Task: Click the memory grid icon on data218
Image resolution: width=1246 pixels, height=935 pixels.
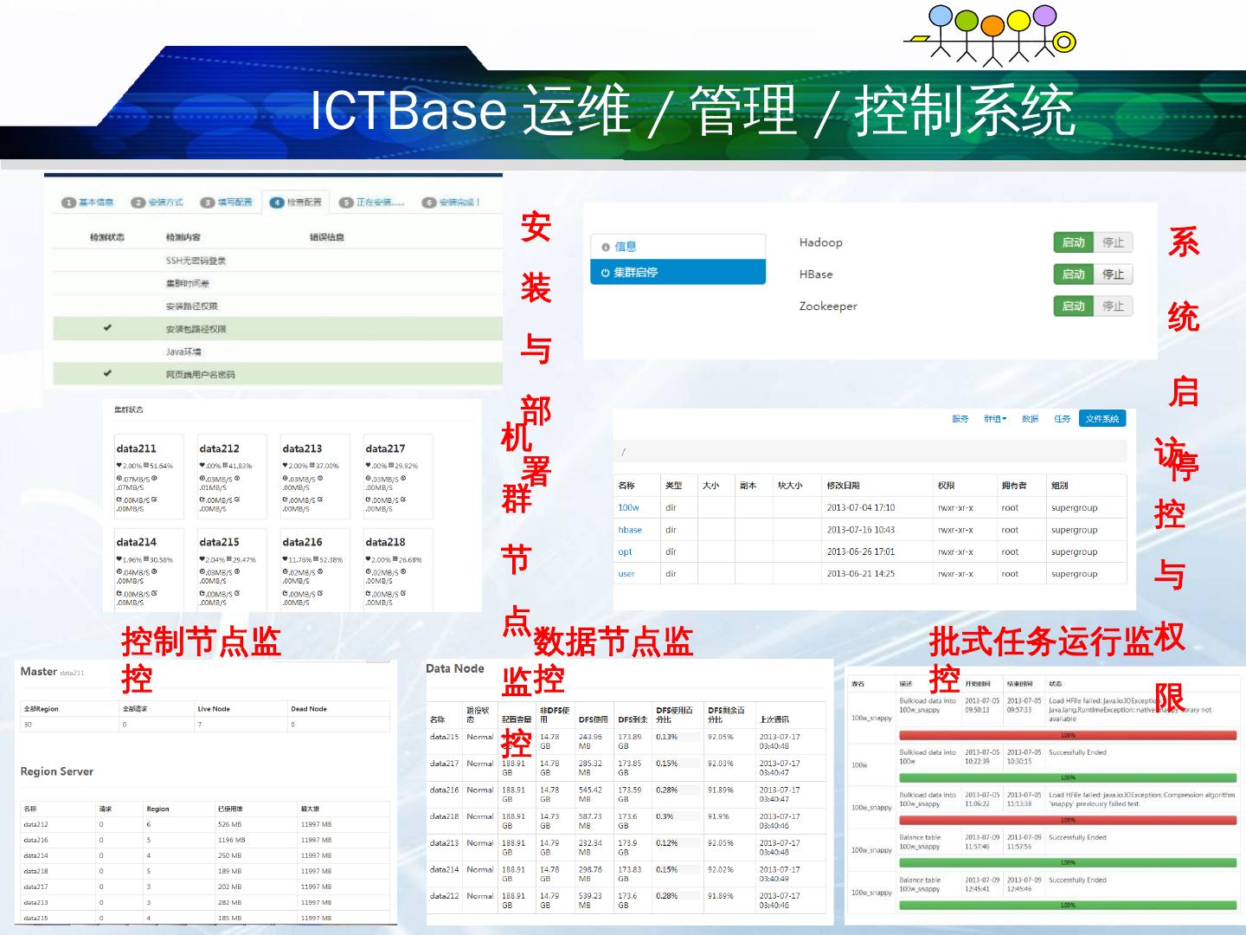Action: 395,560
